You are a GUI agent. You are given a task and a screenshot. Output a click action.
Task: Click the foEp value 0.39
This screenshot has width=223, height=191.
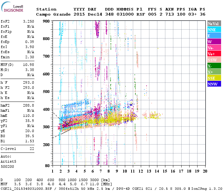pos(30,42)
